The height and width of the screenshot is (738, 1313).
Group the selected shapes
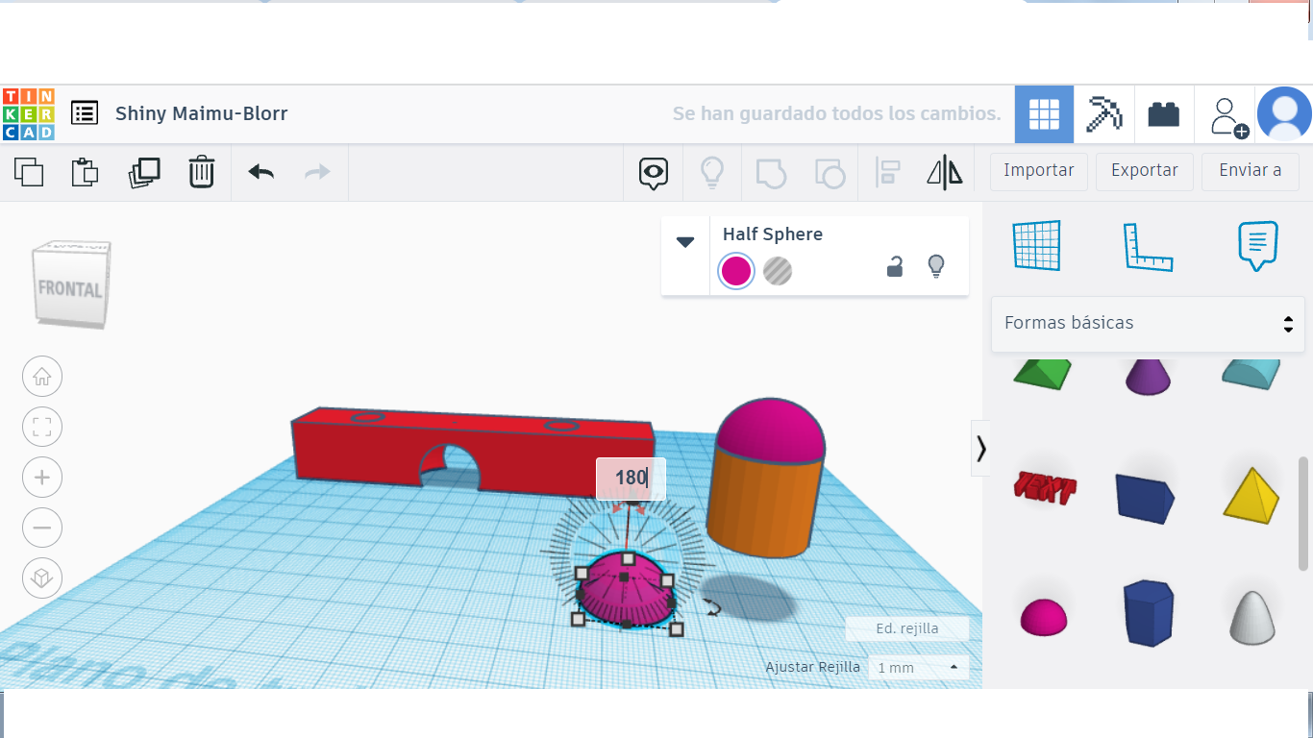(771, 173)
